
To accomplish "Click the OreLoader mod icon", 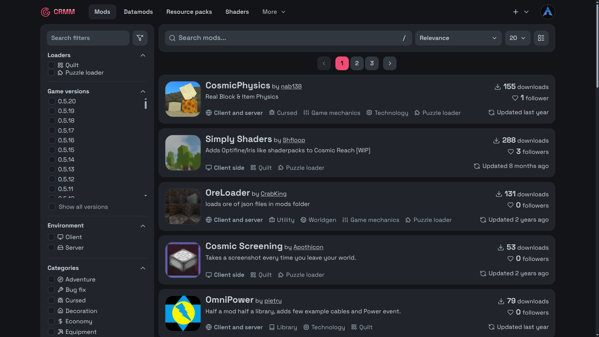I will click(183, 206).
